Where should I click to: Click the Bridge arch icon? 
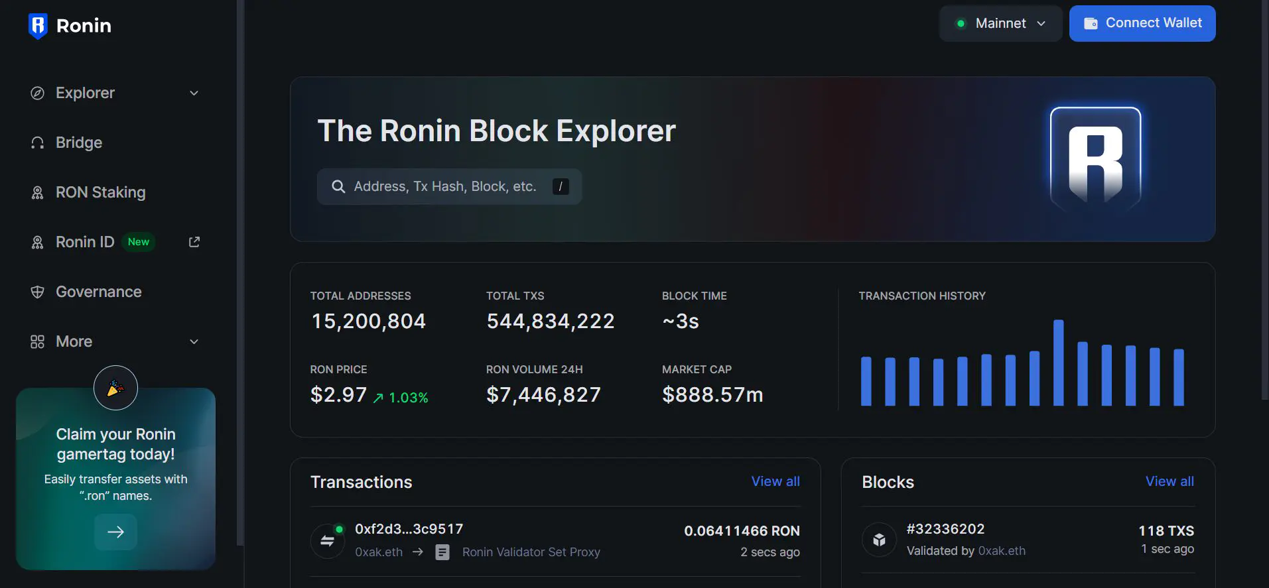click(x=38, y=143)
